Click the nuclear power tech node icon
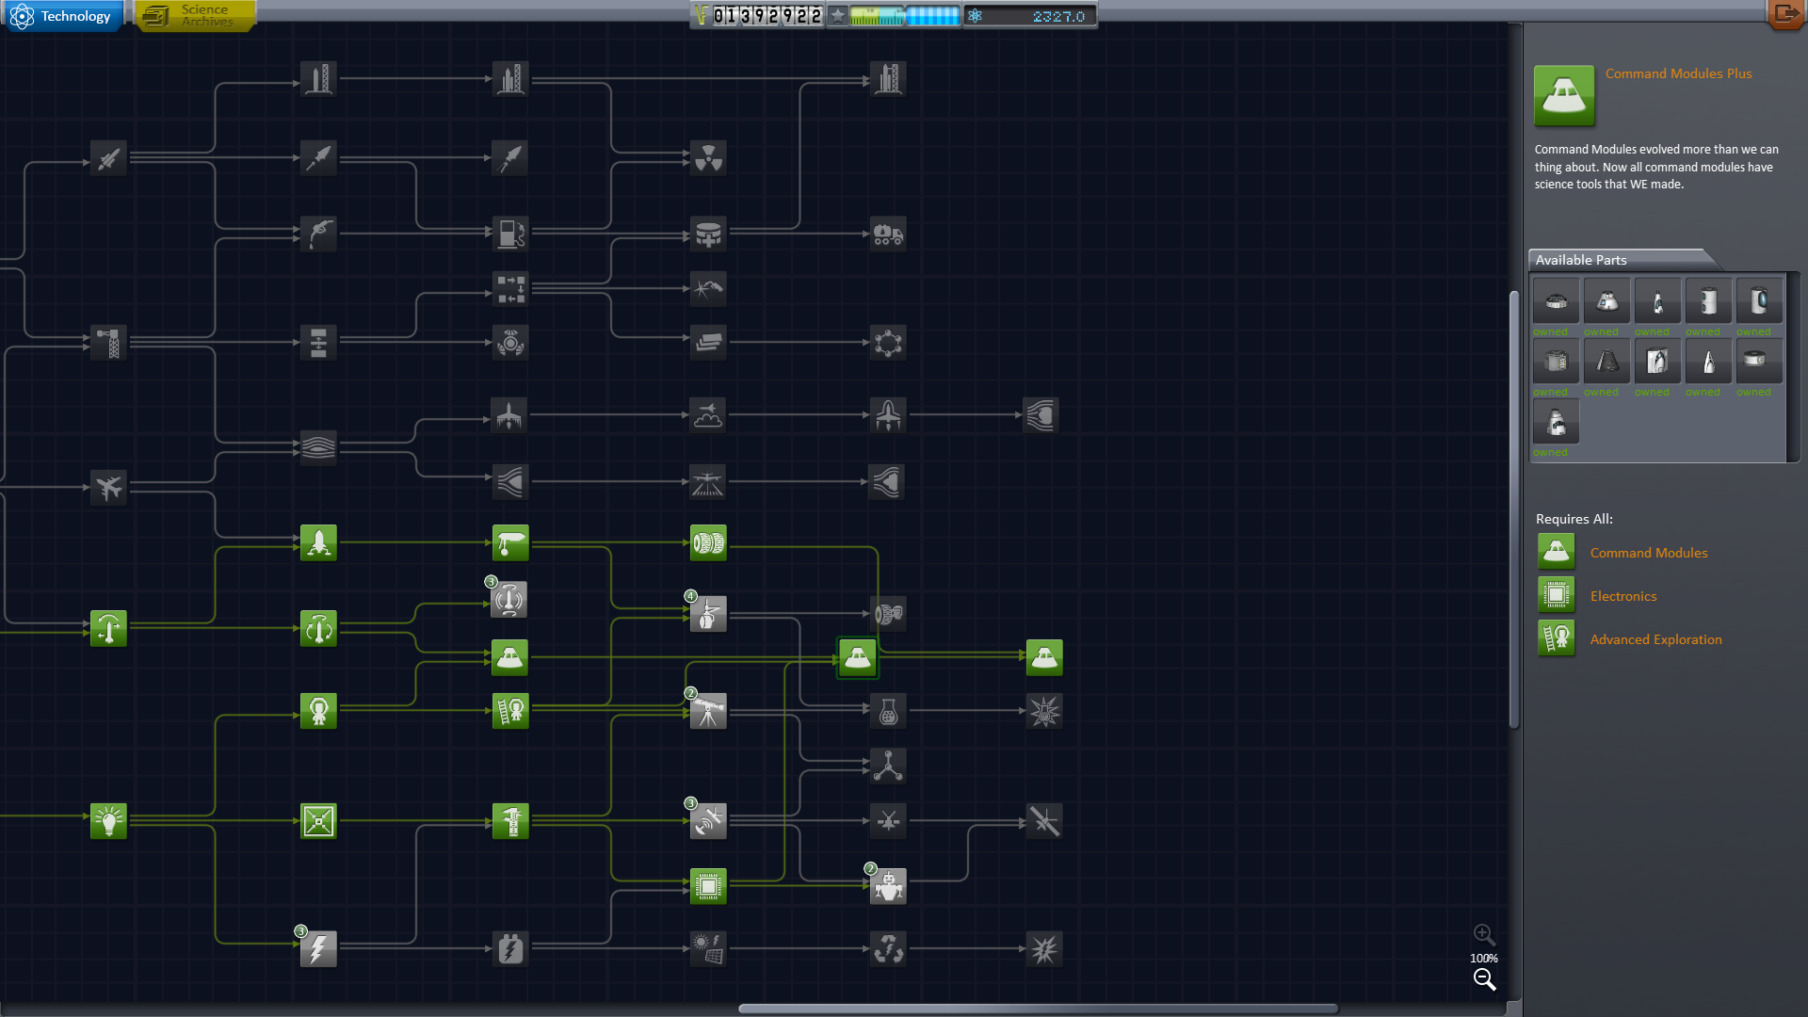Image resolution: width=1808 pixels, height=1017 pixels. coord(708,157)
